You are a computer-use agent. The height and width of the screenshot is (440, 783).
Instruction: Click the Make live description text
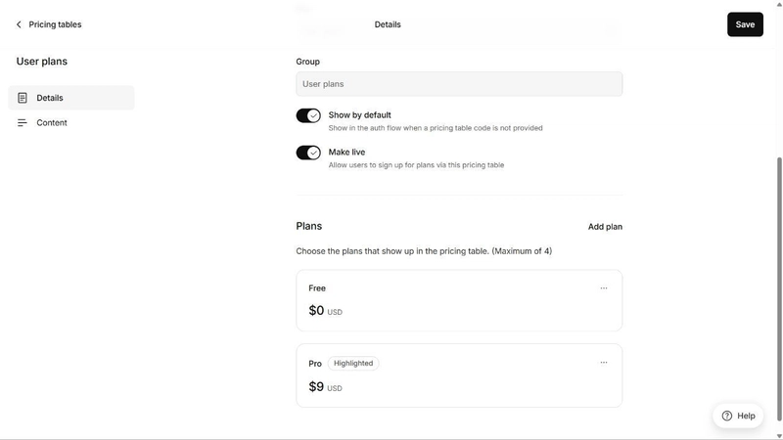[x=416, y=165]
